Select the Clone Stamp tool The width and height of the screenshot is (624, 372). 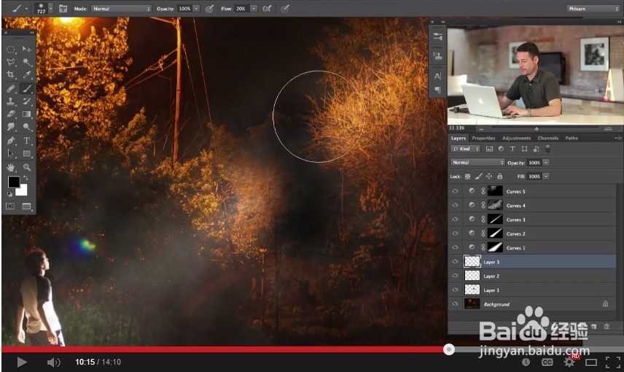[11, 101]
